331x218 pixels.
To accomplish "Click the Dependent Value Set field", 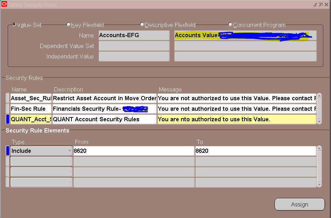I will pyautogui.click(x=134, y=46).
